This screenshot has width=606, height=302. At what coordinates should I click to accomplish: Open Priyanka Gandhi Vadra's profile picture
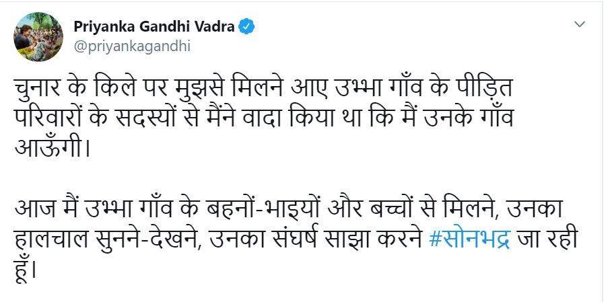pos(38,37)
